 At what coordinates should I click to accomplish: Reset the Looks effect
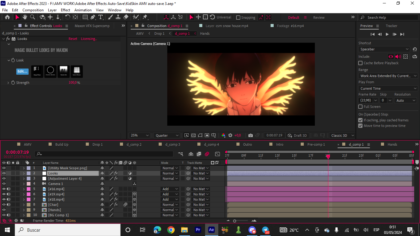click(x=73, y=39)
